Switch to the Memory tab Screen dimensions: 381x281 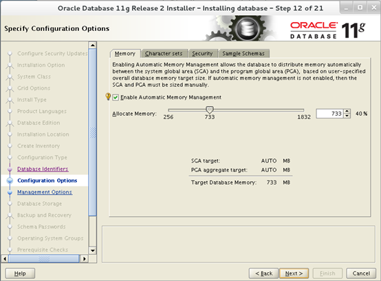(125, 54)
